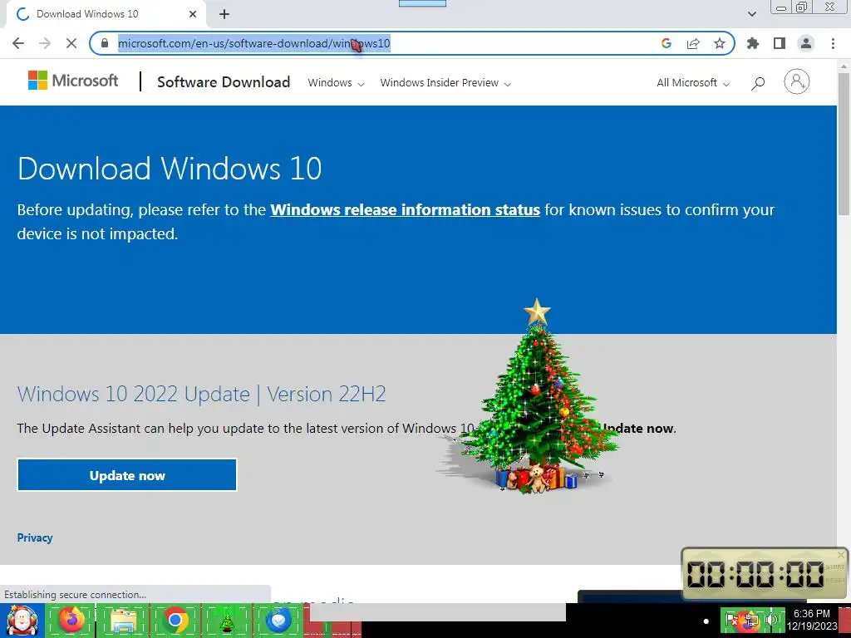Stop loading the page
The width and height of the screenshot is (851, 638).
pyautogui.click(x=71, y=43)
